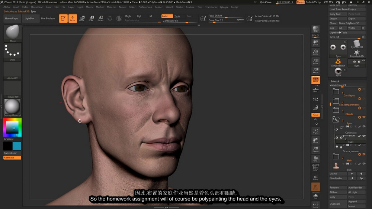Click the Scroll canvas icon

315,43
